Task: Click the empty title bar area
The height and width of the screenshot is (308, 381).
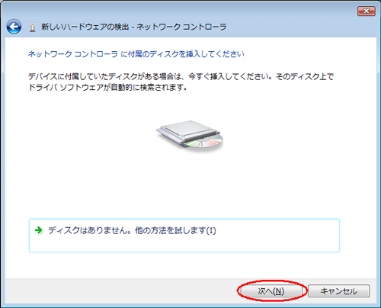Action: click(x=292, y=27)
